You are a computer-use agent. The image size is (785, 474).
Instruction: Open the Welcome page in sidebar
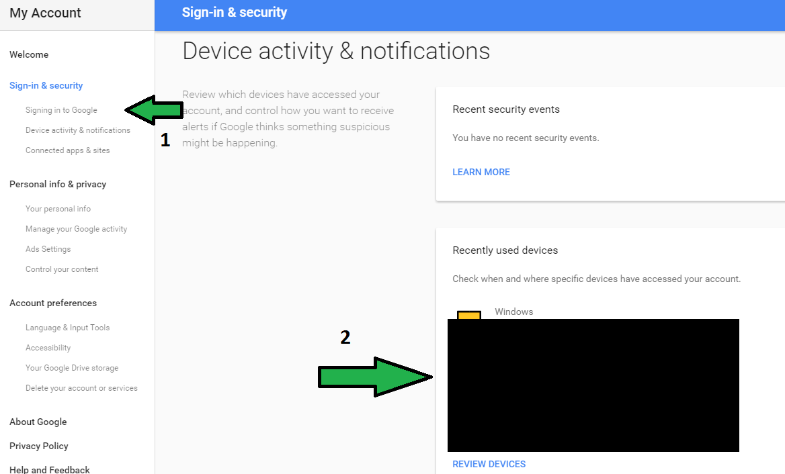click(x=29, y=54)
